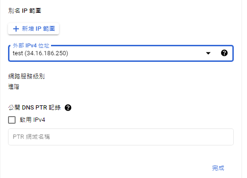The height and width of the screenshot is (178, 247).
Task: Click the 進階 service tier text
Action: click(14, 87)
